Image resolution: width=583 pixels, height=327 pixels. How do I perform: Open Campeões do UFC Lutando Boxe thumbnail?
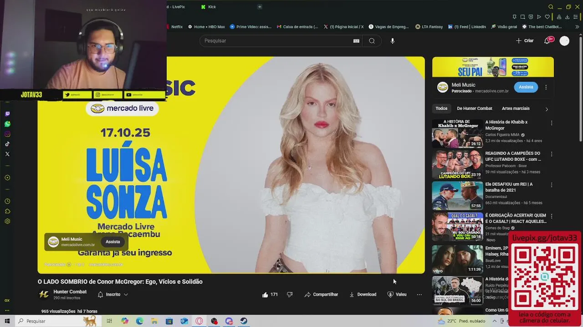coord(457,164)
